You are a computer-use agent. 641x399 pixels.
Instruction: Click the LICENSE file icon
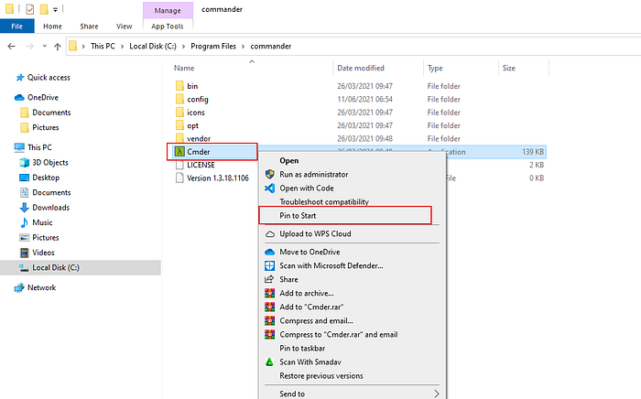coord(179,165)
